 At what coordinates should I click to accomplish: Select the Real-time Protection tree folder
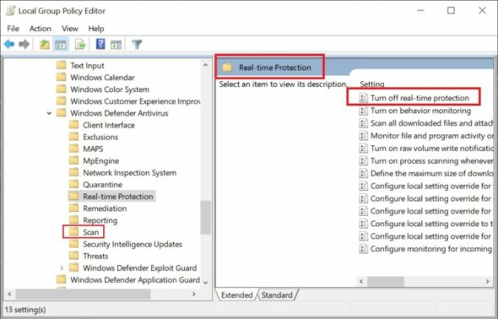(x=111, y=197)
